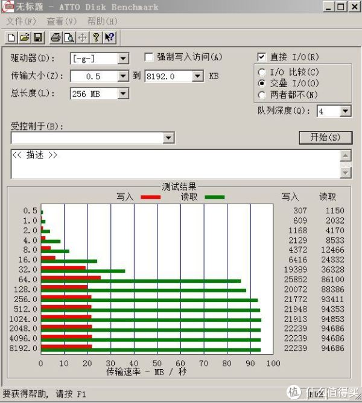
Task: Enable the 强制写入访问(A) checkbox
Action: click(x=149, y=57)
